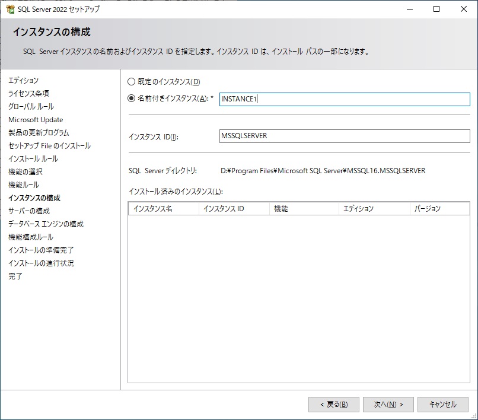Select the 機能の選択 step

pyautogui.click(x=26, y=171)
